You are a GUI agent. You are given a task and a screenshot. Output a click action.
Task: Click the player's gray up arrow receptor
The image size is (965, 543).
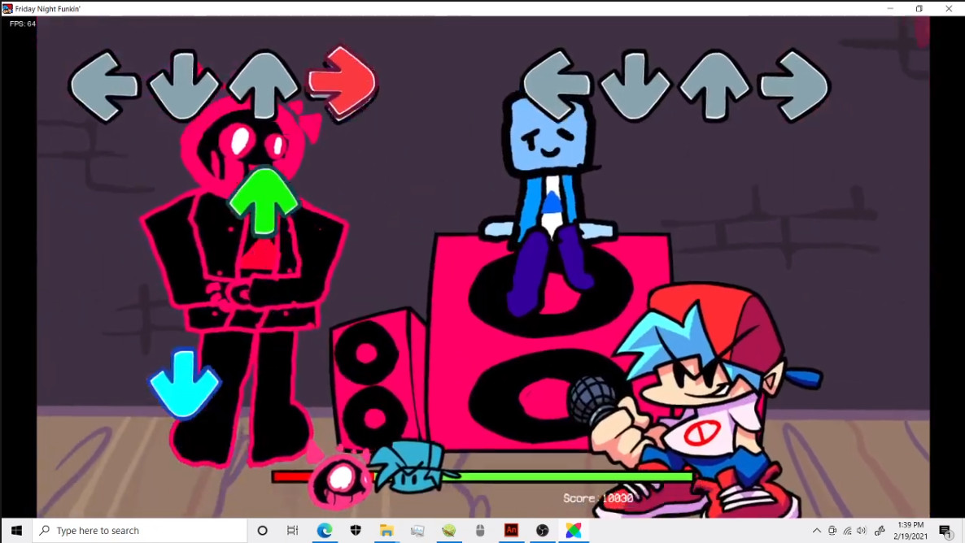pyautogui.click(x=714, y=85)
